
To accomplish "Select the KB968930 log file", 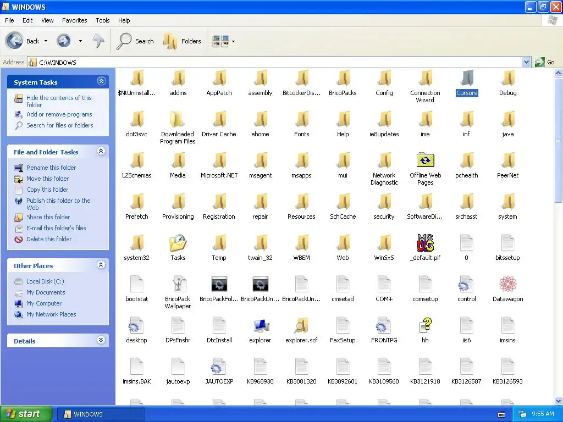I will click(x=260, y=367).
